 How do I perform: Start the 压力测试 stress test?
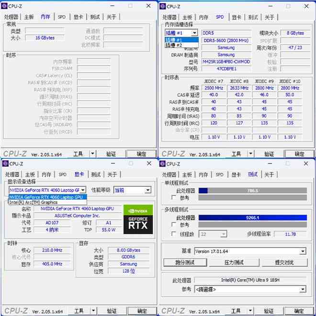click(x=234, y=262)
